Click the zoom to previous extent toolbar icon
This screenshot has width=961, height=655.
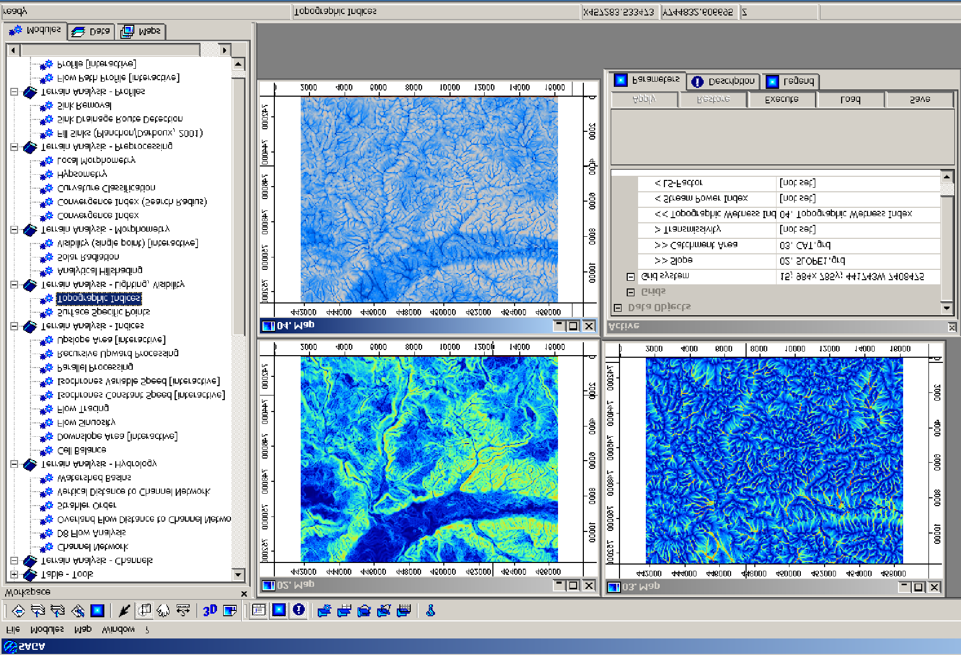[18, 611]
